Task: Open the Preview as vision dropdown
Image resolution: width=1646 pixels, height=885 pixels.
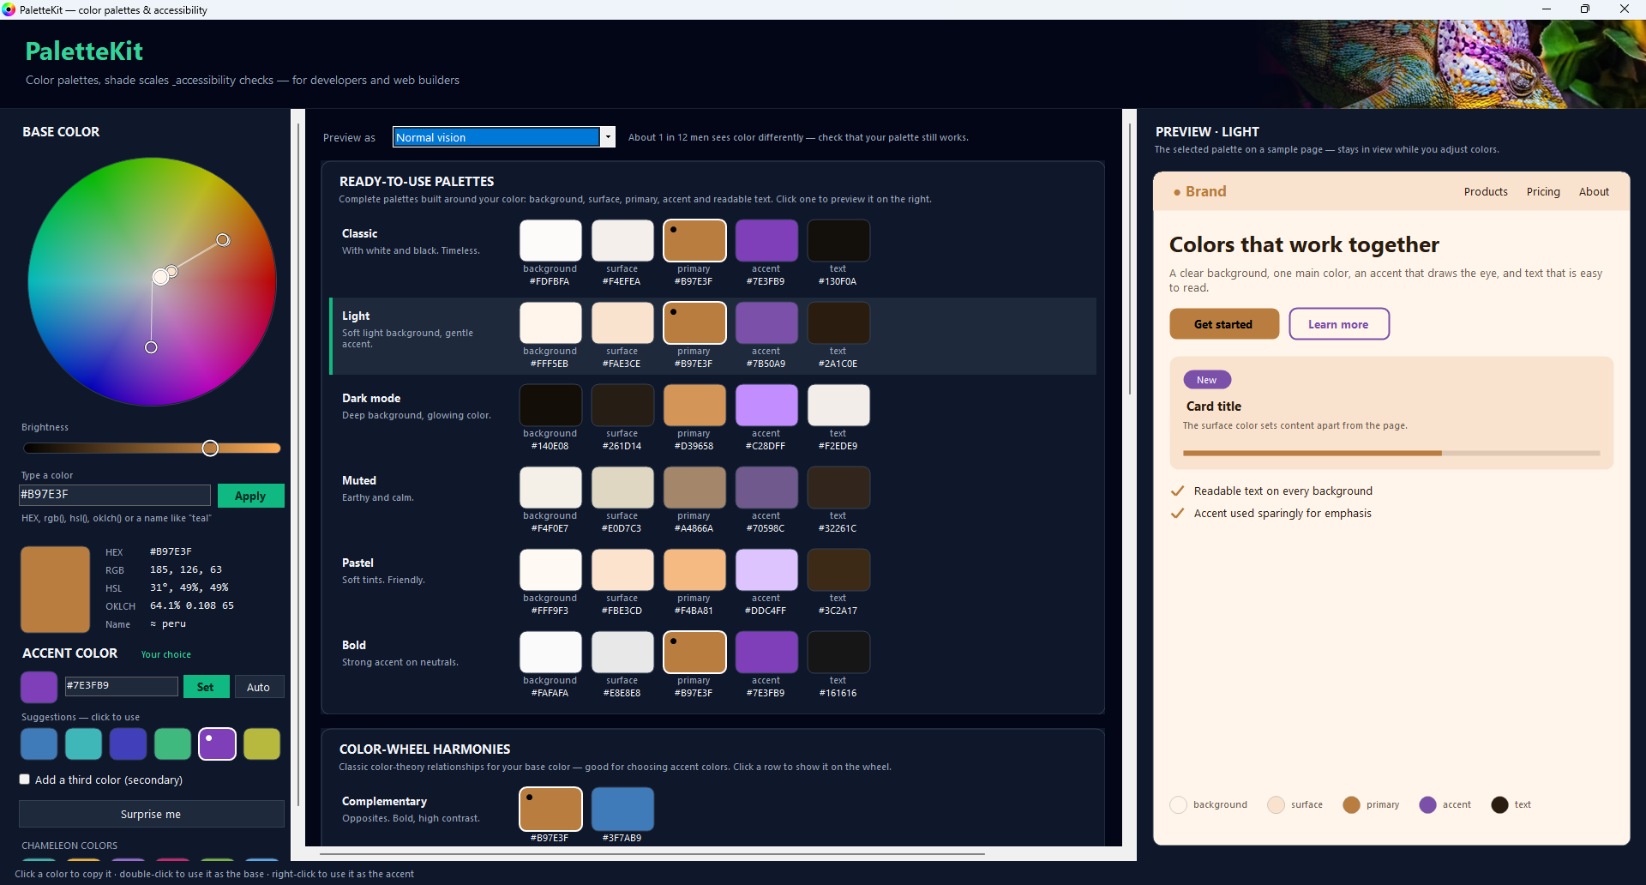Action: [504, 137]
